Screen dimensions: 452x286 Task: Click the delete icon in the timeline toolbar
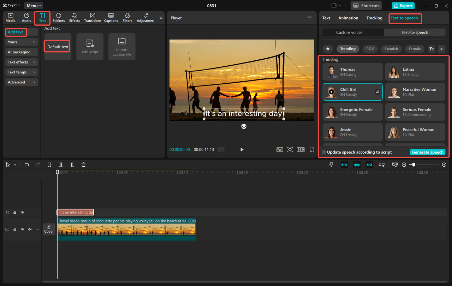click(83, 165)
